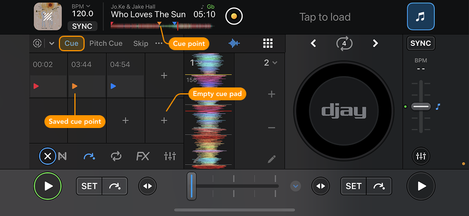Viewport: 469px width, 216px height.
Task: Open the grid pads view icon
Action: point(268,44)
